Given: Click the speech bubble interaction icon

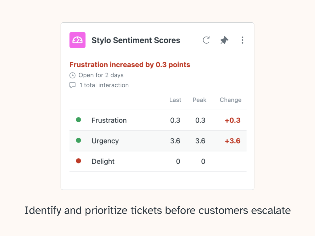Looking at the screenshot, I should (x=72, y=85).
